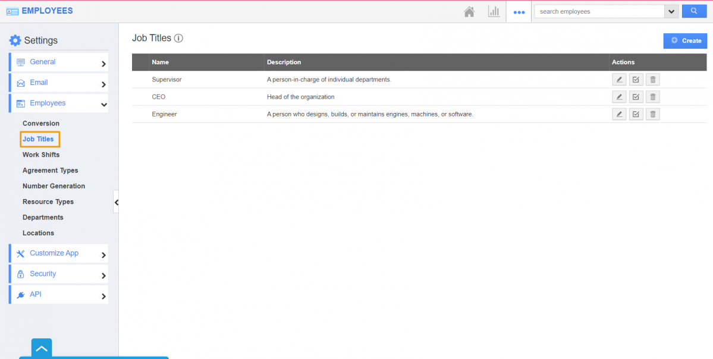
Task: Delete the CEO job title
Action: [x=653, y=97]
